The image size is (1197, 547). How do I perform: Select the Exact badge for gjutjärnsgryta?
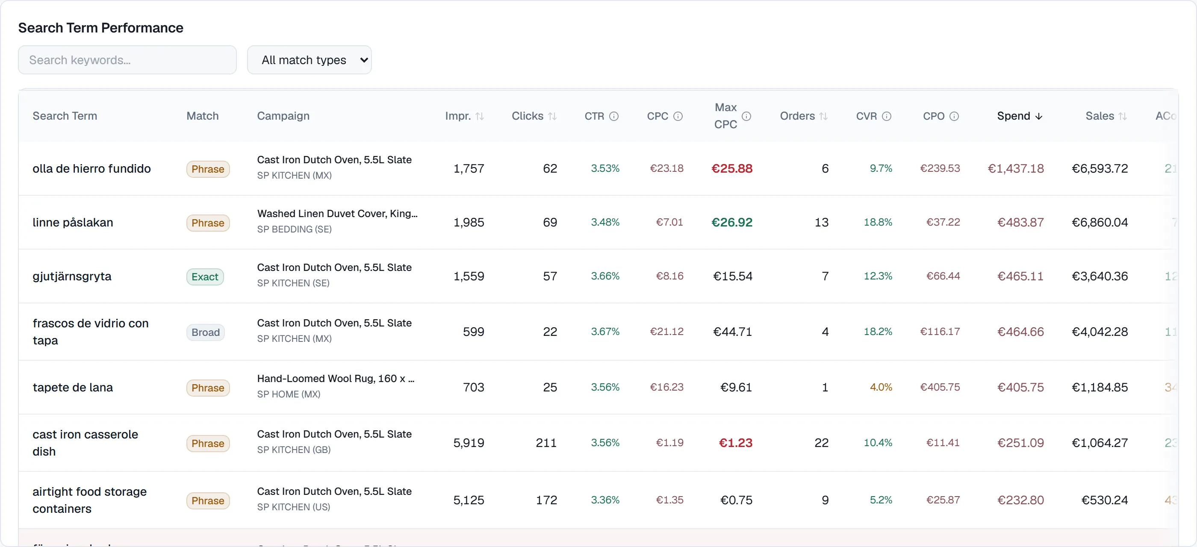point(205,277)
